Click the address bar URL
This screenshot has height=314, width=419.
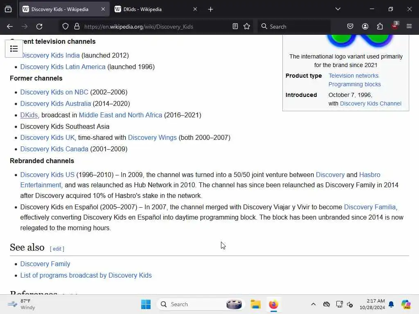pyautogui.click(x=138, y=27)
